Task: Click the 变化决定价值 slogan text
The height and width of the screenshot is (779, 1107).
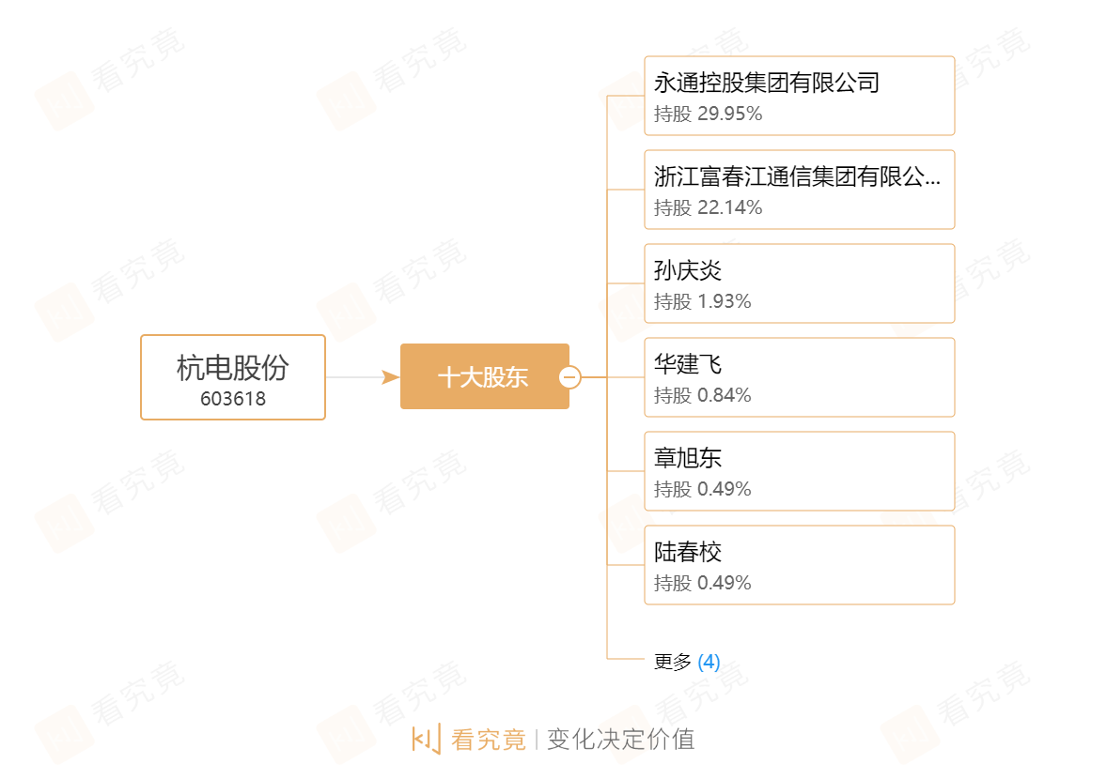Action: [620, 740]
